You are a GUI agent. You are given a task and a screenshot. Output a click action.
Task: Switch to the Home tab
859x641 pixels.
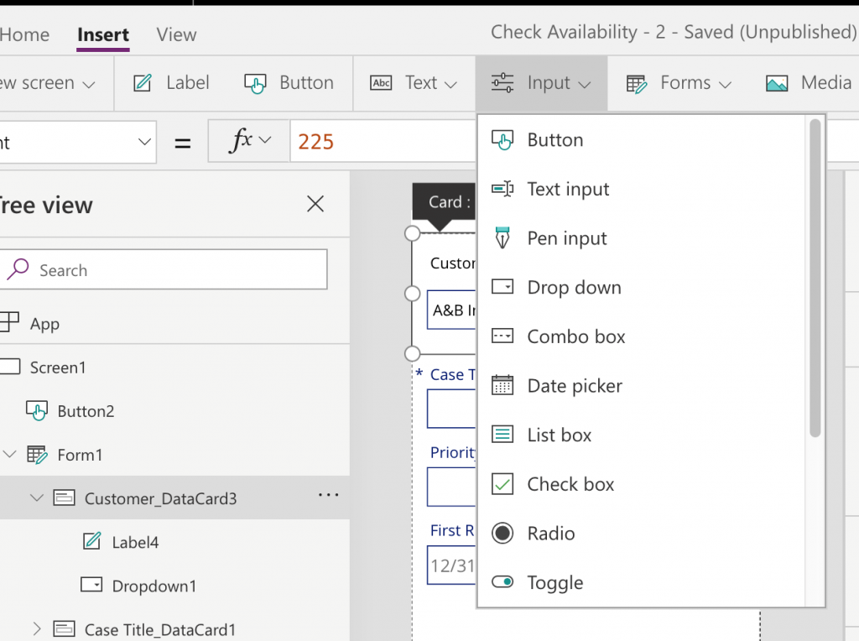25,34
